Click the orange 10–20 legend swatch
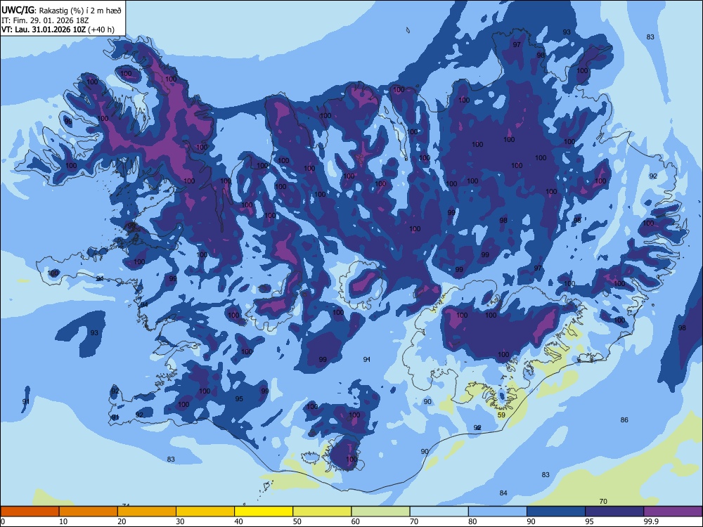703x527 pixels. 89,512
